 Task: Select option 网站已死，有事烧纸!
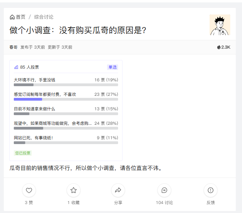pos(33,138)
